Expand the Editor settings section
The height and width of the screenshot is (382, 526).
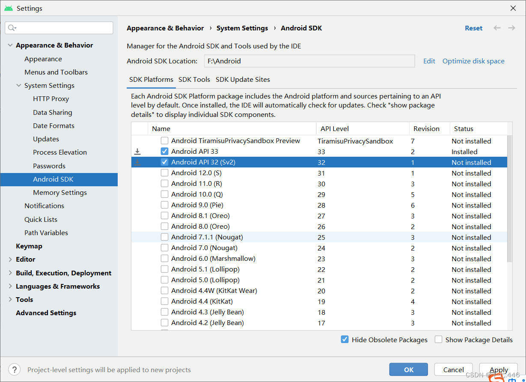[x=9, y=259]
